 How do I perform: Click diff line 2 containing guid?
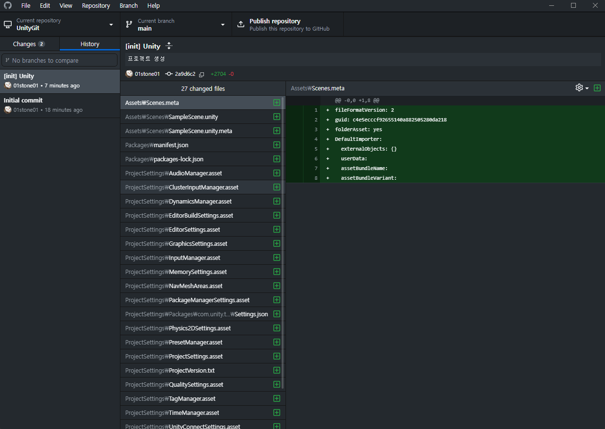tap(445, 120)
